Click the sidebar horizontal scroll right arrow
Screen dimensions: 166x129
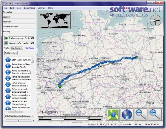pos(34,121)
